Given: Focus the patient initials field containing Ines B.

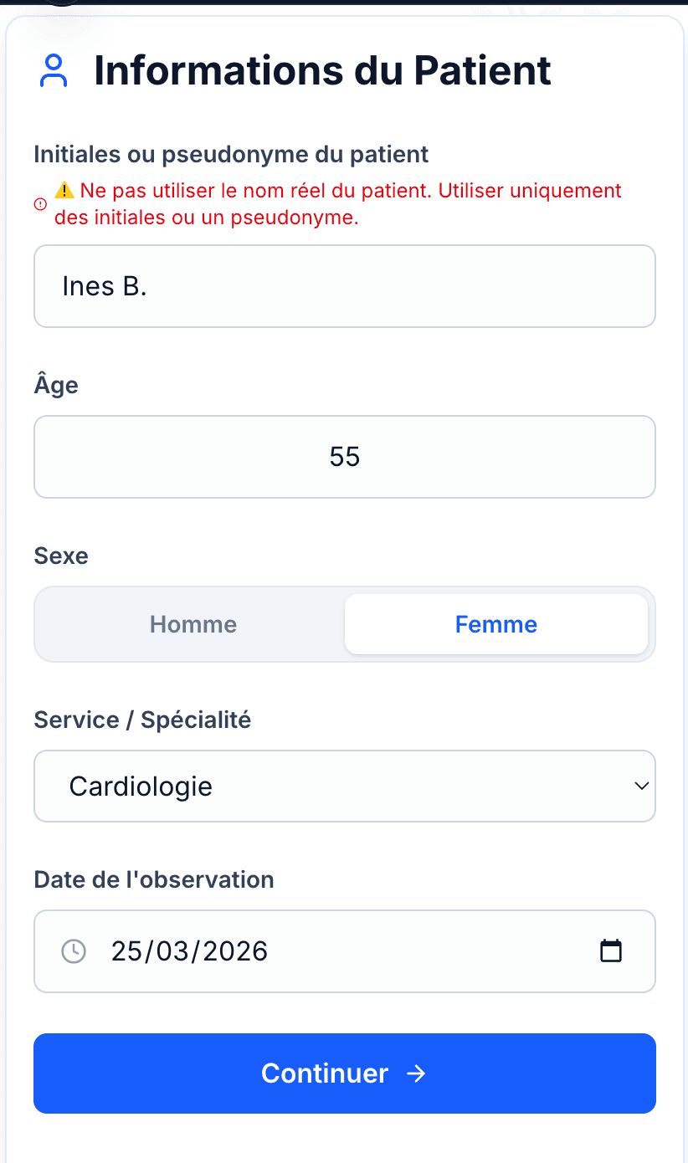Looking at the screenshot, I should coord(344,286).
